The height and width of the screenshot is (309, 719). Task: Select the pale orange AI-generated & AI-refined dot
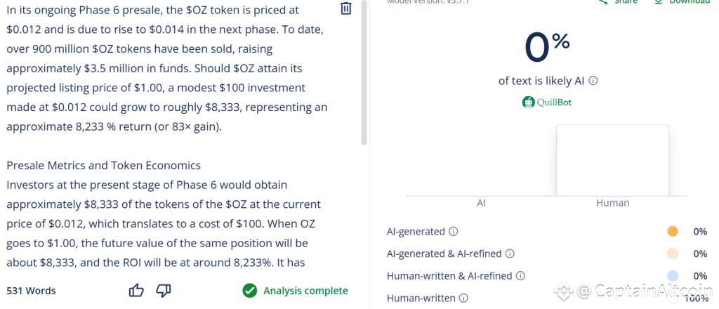pos(673,254)
